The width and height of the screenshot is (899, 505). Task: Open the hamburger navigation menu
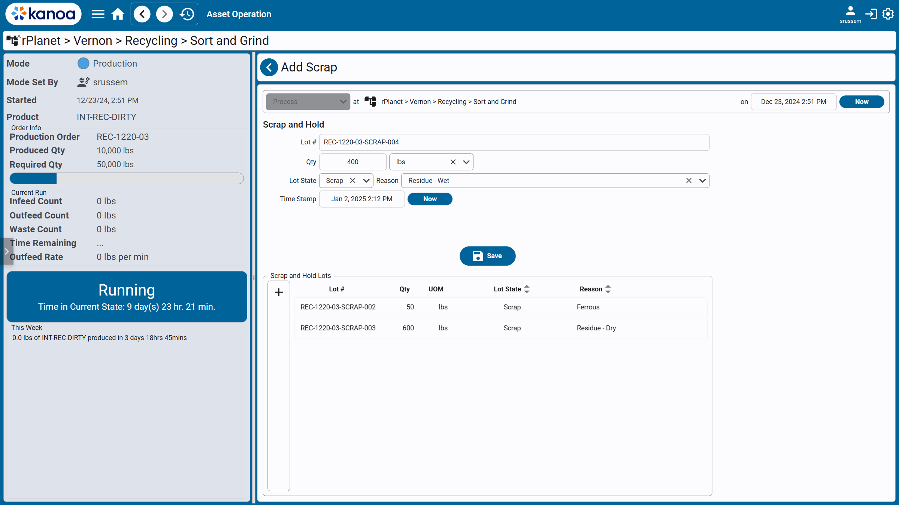click(x=98, y=14)
